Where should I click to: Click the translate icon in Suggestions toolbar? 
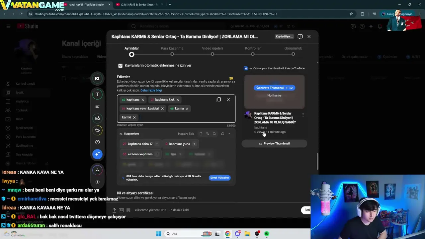208,134
